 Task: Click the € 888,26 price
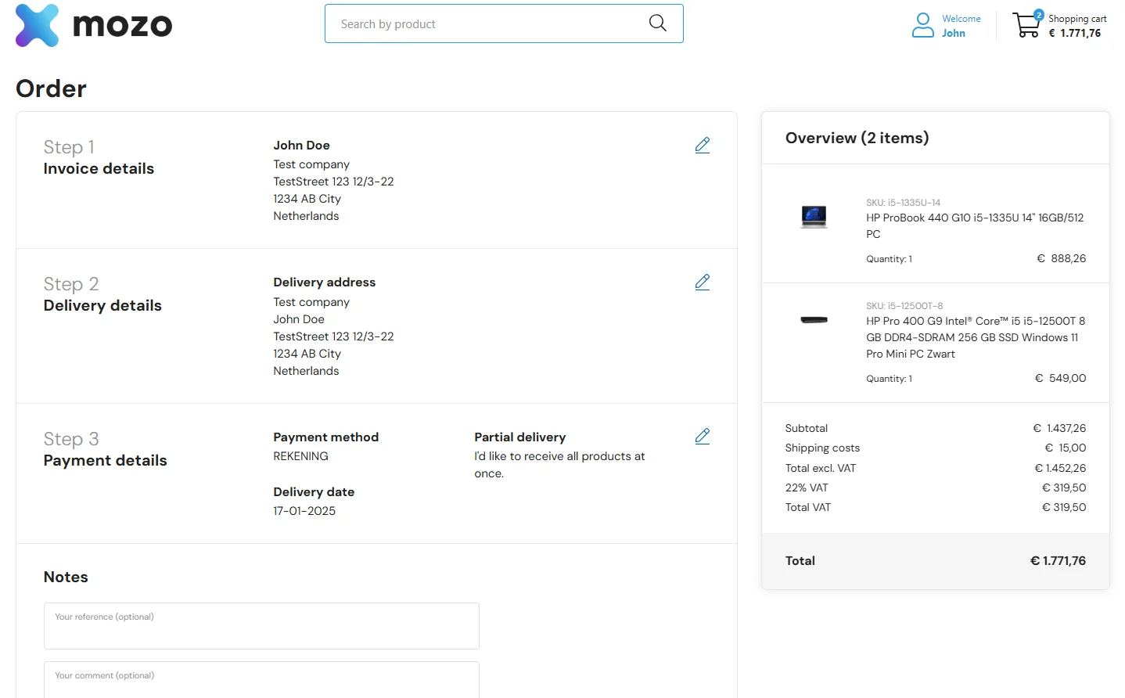(x=1061, y=258)
